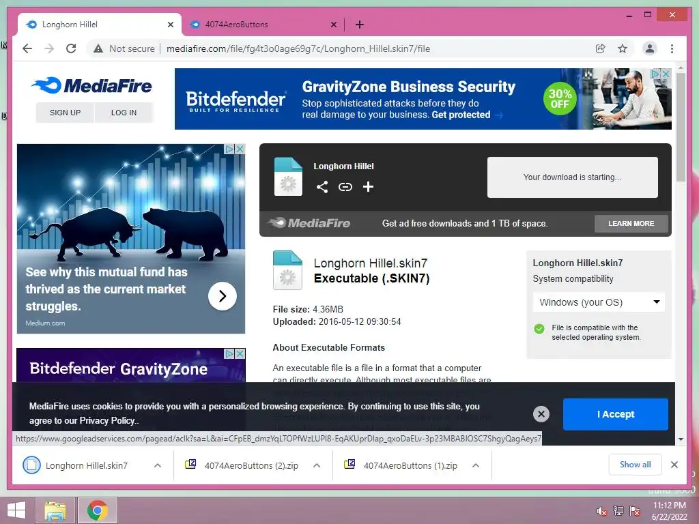
Task: Click the page vertical scrollbar thumb
Action: [681, 127]
